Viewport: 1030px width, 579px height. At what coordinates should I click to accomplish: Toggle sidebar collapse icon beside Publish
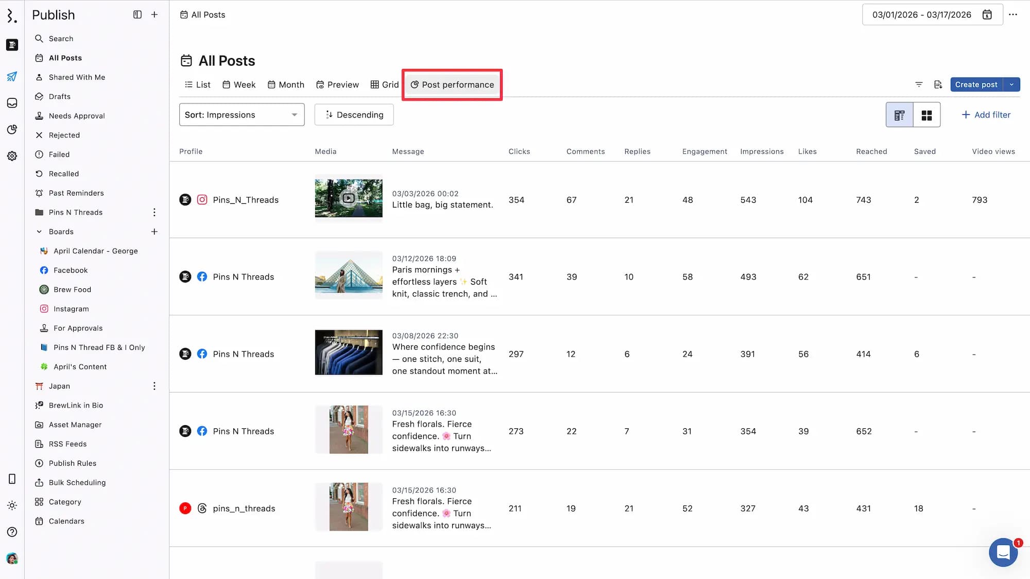click(x=137, y=15)
